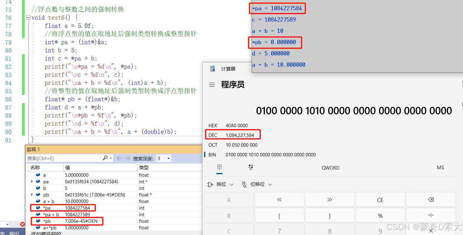Click the value 1084227584 in *pa row
Screen dimensions: 463x235
point(77,208)
